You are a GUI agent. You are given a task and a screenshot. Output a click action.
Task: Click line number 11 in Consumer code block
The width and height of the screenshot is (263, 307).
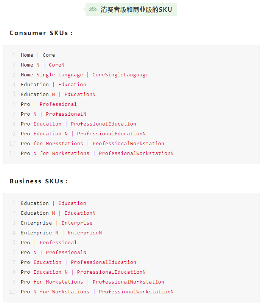pos(12,153)
